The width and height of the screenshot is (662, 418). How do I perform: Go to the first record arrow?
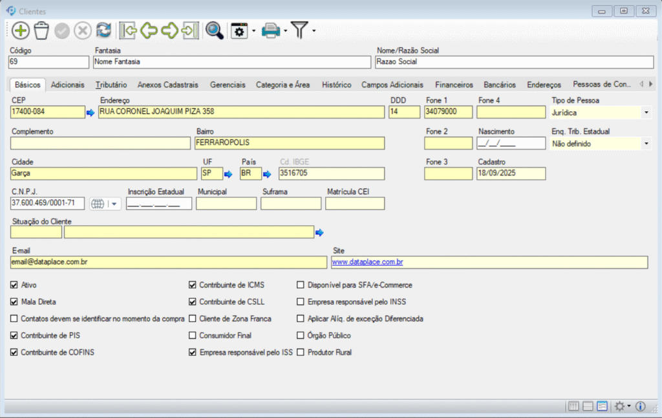(x=128, y=30)
